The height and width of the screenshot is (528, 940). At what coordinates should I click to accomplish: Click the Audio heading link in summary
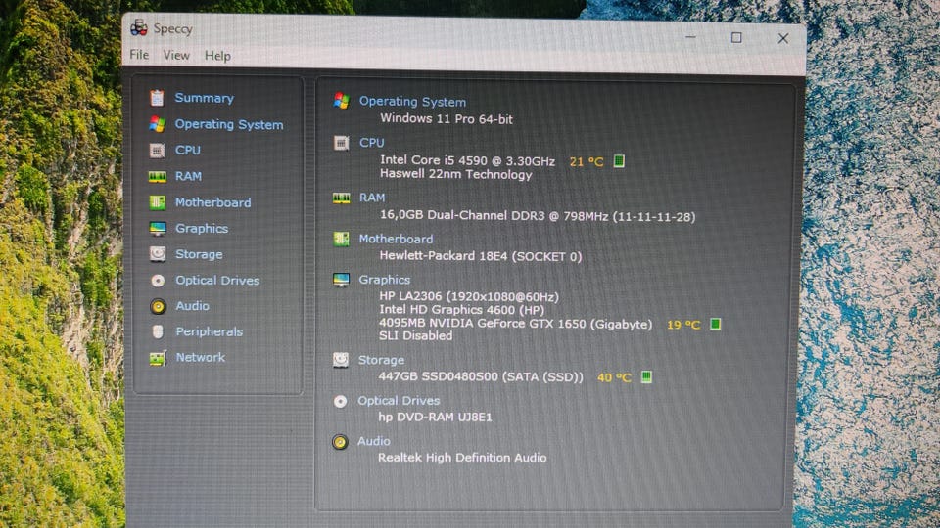click(373, 441)
